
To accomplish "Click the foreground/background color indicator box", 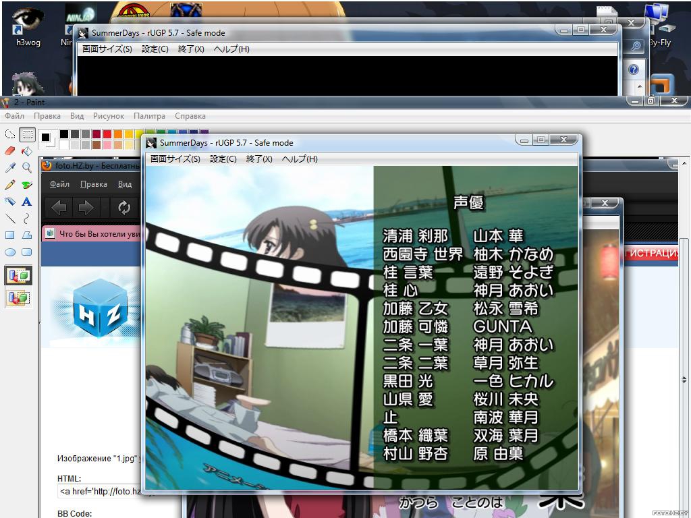I will (48, 139).
